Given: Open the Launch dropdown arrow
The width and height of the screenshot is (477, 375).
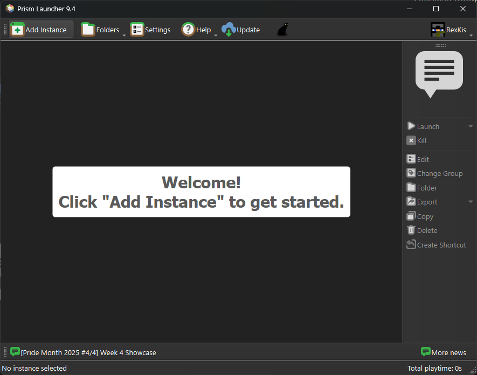Looking at the screenshot, I should pyautogui.click(x=471, y=126).
